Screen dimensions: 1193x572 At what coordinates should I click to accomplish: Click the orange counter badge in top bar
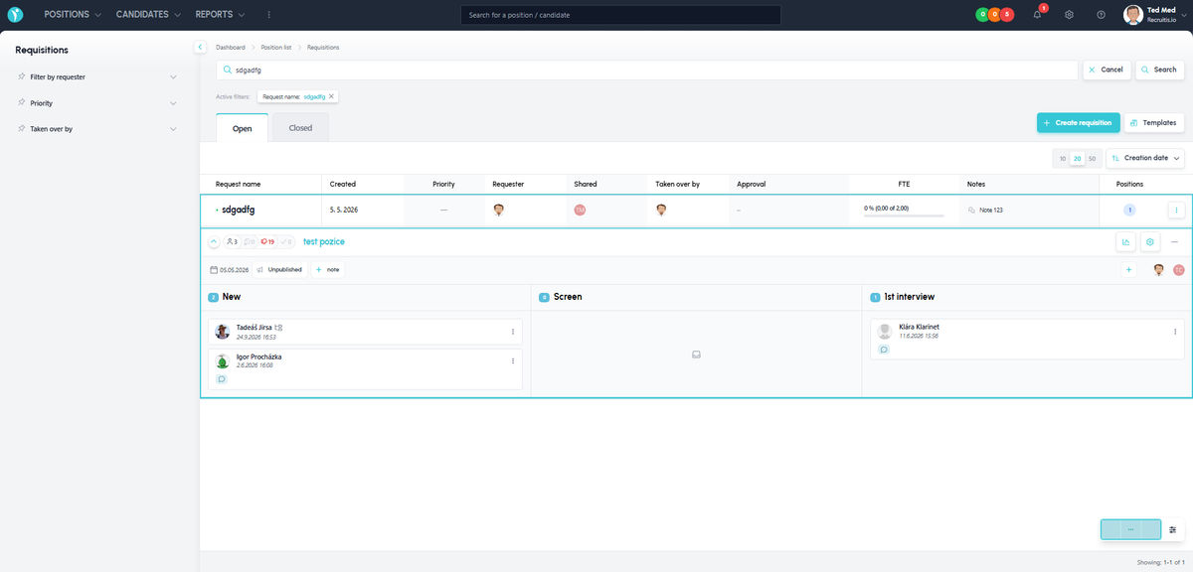point(995,15)
